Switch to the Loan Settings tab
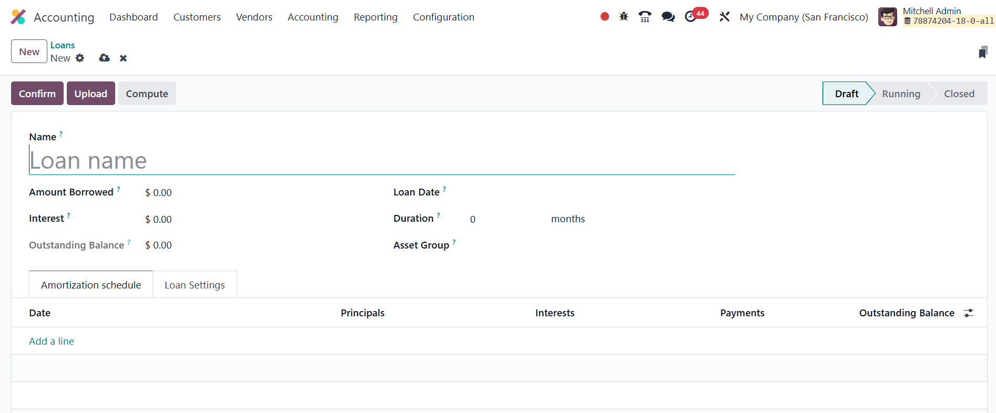Viewport: 996px width, 413px height. [x=195, y=285]
